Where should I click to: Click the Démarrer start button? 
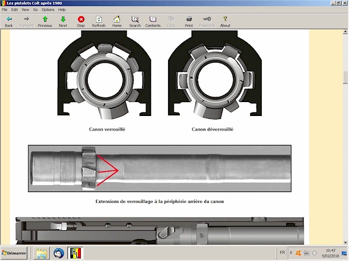15,253
